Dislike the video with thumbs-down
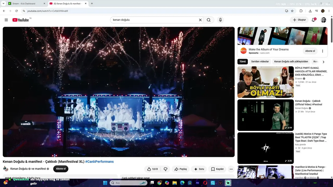The height and width of the screenshot is (187, 333). coord(165,169)
